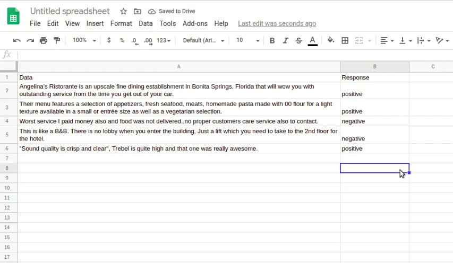Open the File menu
Viewport: 453px width, 263px height.
click(35, 24)
